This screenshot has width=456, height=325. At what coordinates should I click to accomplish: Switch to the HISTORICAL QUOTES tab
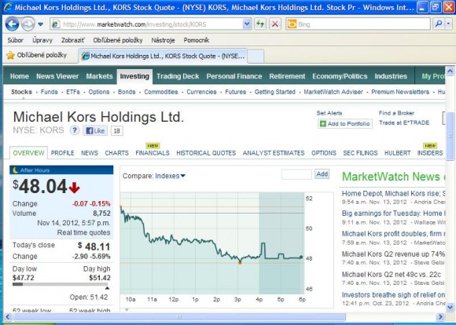(206, 153)
